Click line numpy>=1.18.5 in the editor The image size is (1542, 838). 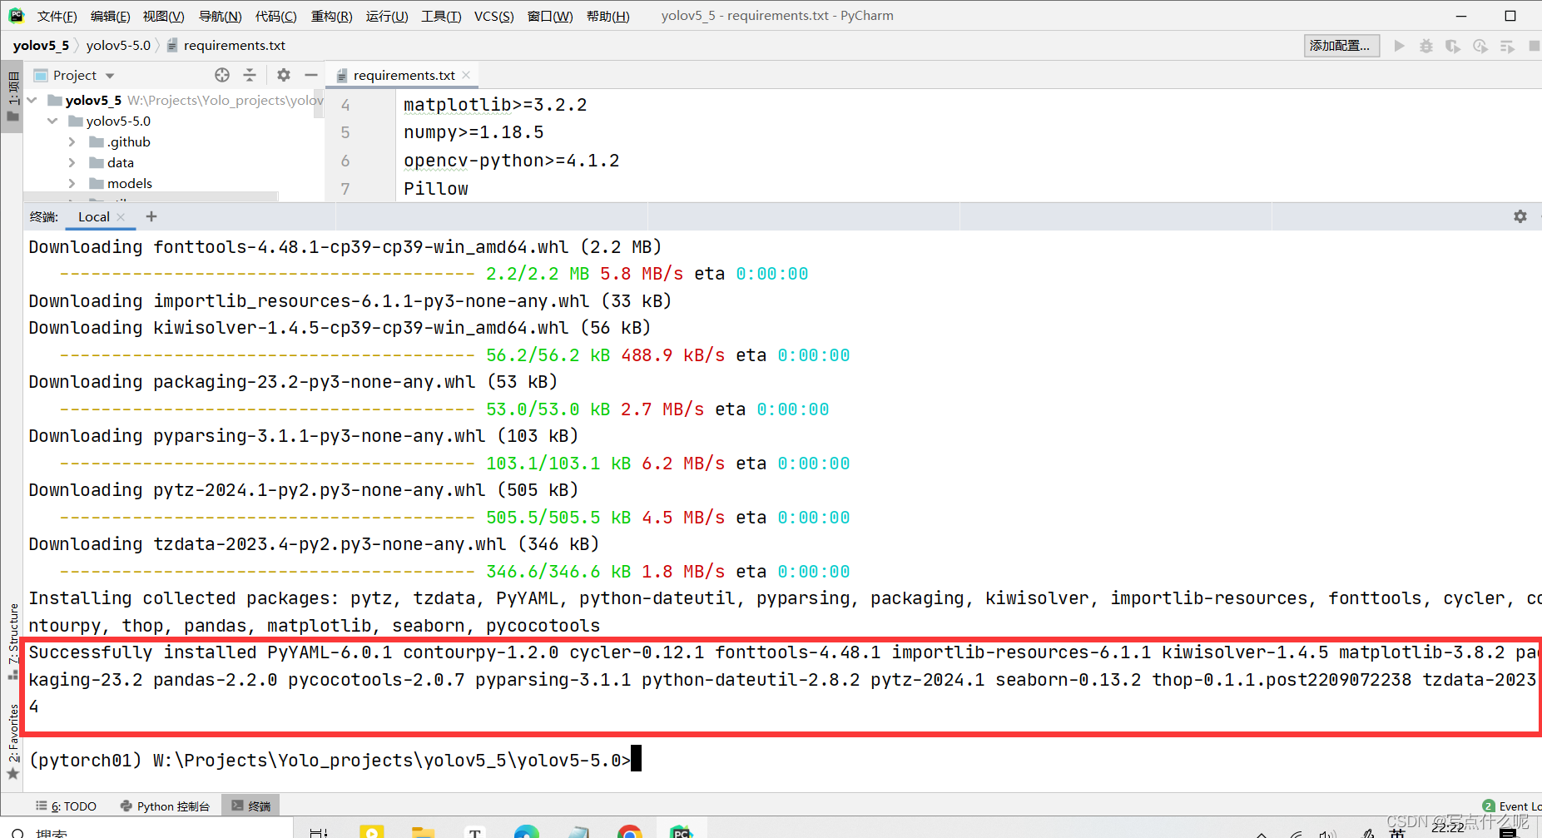[x=474, y=132]
